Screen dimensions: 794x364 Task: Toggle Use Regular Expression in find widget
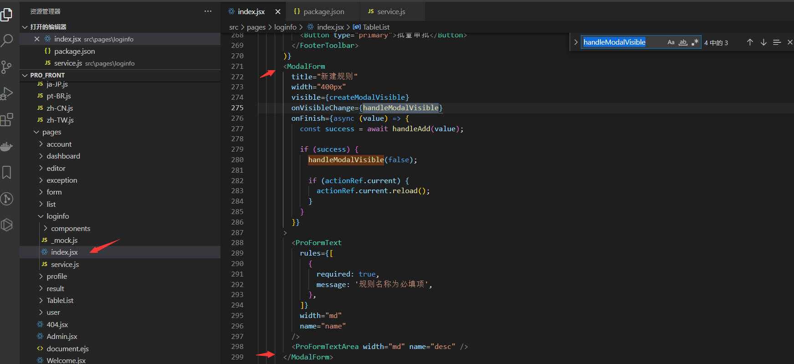point(695,42)
